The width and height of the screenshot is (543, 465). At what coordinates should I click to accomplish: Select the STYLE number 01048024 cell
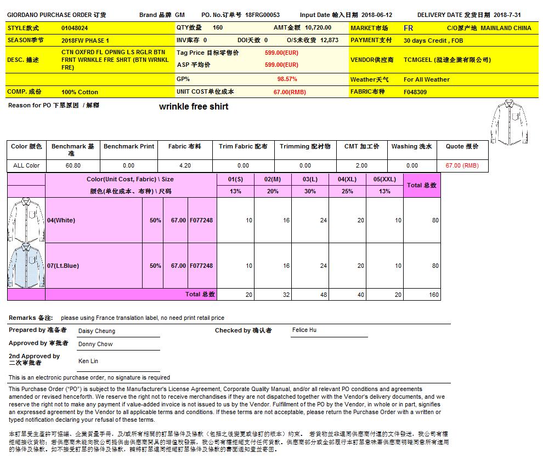(75, 27)
